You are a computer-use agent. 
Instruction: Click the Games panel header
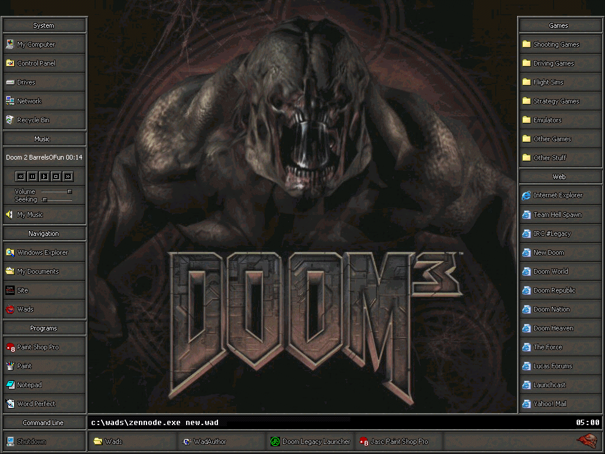pyautogui.click(x=560, y=25)
